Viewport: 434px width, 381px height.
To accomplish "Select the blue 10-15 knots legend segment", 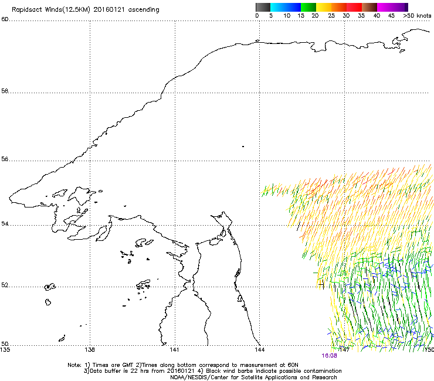I will [x=293, y=7].
